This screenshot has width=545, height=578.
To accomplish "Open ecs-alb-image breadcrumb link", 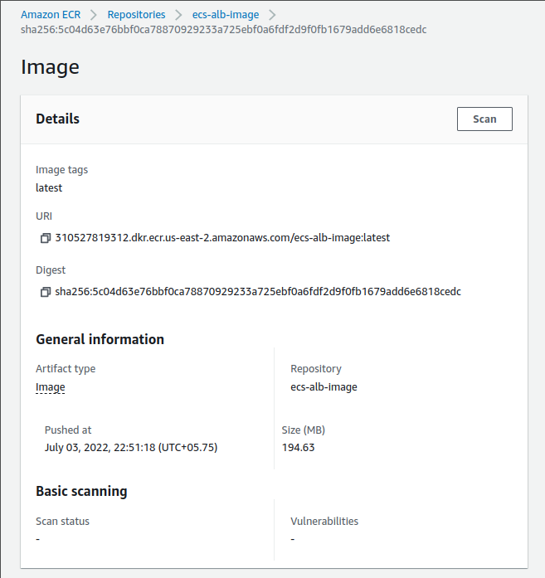I will pos(226,15).
